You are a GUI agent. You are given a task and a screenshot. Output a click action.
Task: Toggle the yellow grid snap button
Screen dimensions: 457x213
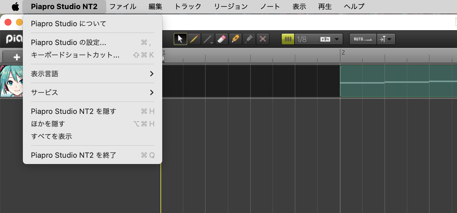pos(288,39)
